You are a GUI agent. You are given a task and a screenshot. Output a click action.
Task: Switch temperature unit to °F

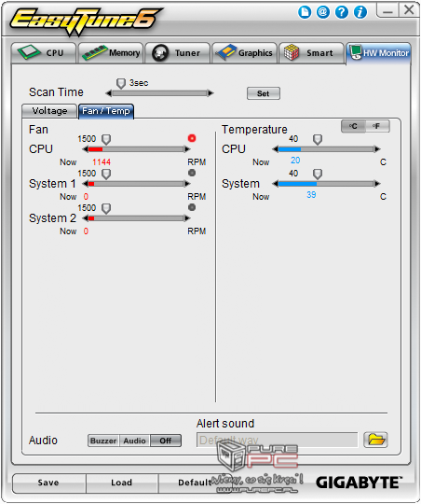pyautogui.click(x=377, y=126)
